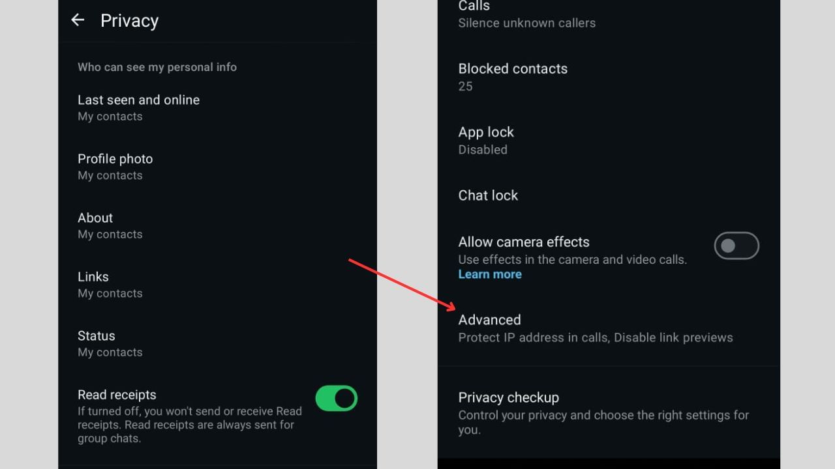Open Links privacy setting
Image resolution: width=835 pixels, height=469 pixels.
click(x=93, y=285)
